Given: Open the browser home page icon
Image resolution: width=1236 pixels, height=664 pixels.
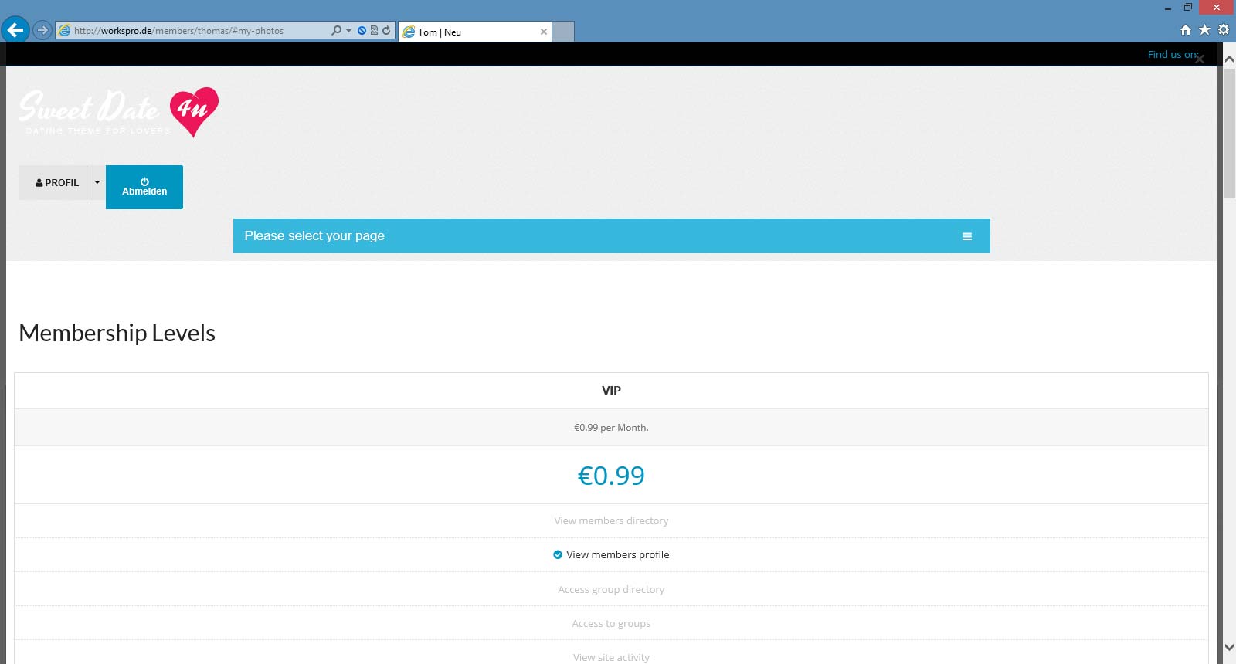Looking at the screenshot, I should click(x=1186, y=30).
